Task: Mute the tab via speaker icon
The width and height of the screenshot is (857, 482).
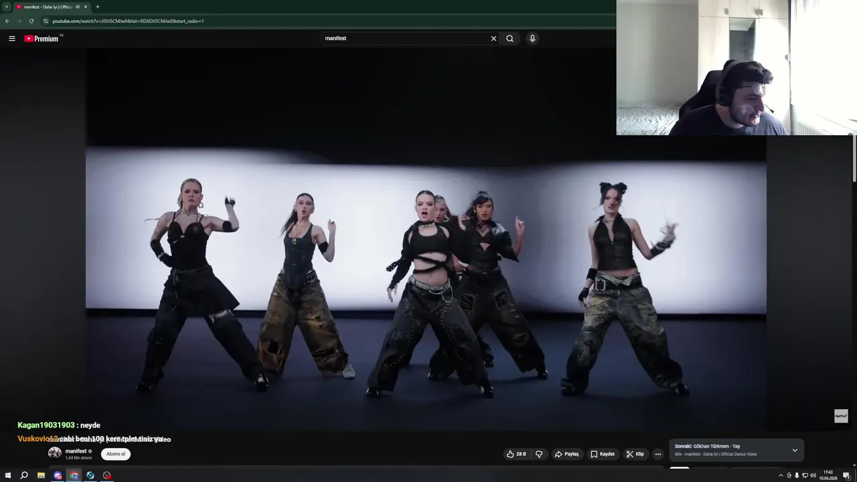Action: pyautogui.click(x=78, y=7)
